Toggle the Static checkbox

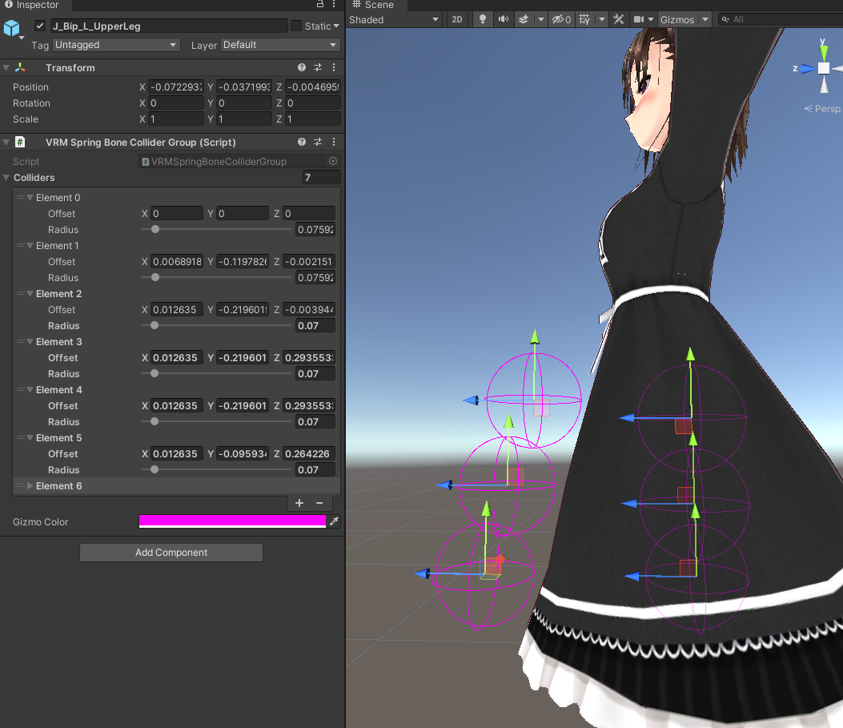(295, 26)
